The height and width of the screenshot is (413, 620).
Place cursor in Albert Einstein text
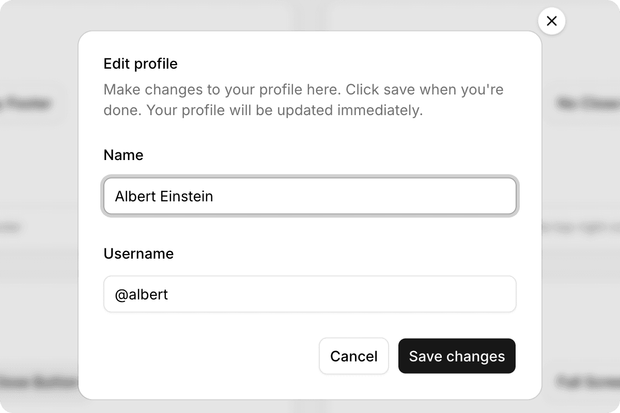point(164,196)
